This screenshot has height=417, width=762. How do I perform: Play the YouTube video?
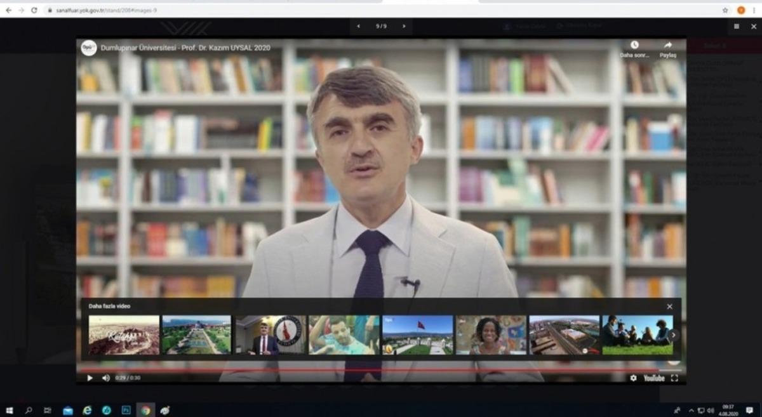[90, 378]
